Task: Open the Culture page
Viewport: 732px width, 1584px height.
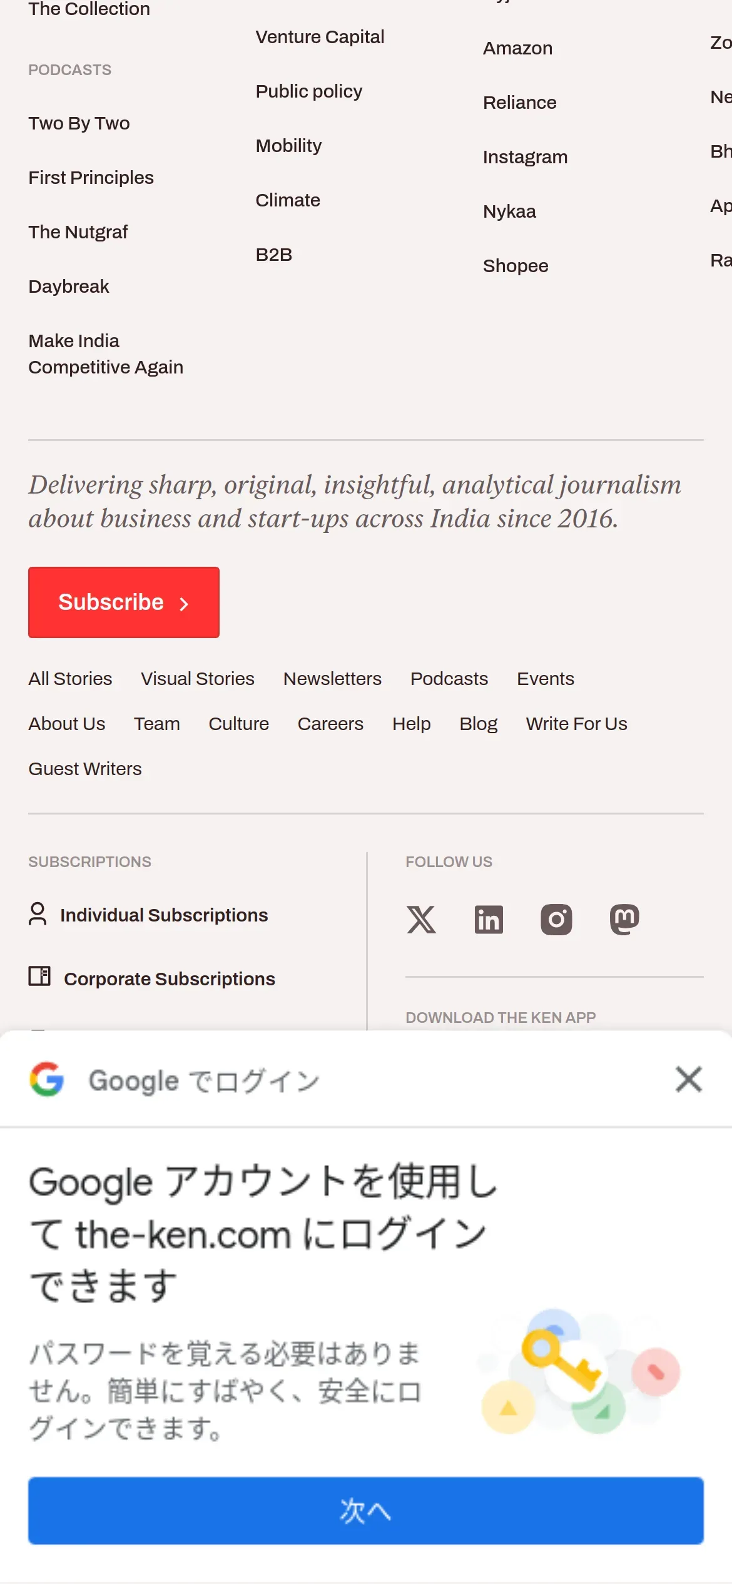Action: (239, 724)
